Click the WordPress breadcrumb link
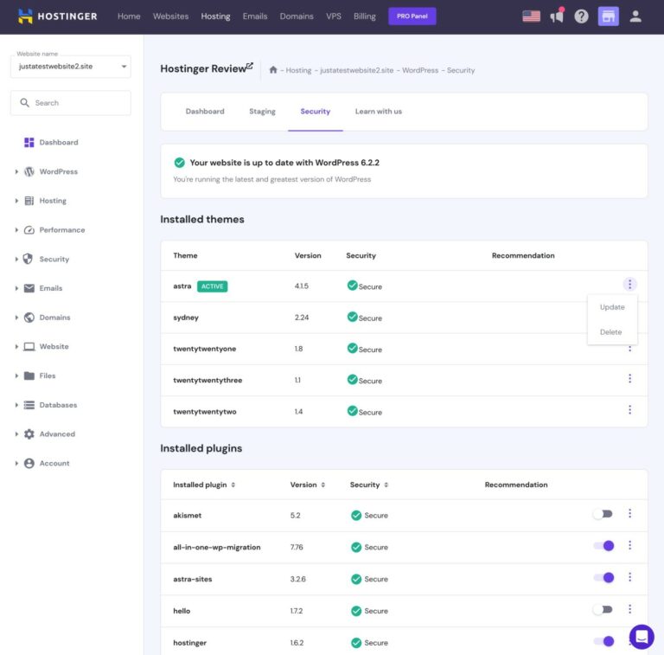This screenshot has width=664, height=655. coord(420,70)
